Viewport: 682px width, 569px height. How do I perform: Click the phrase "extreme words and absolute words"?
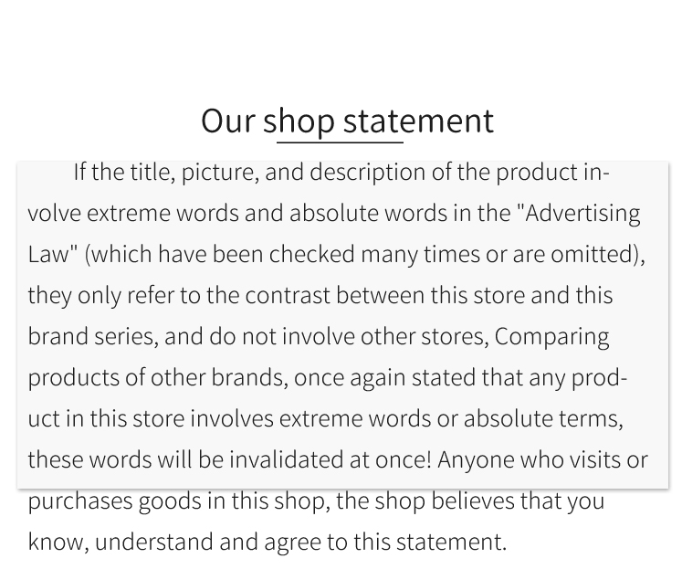(x=268, y=213)
